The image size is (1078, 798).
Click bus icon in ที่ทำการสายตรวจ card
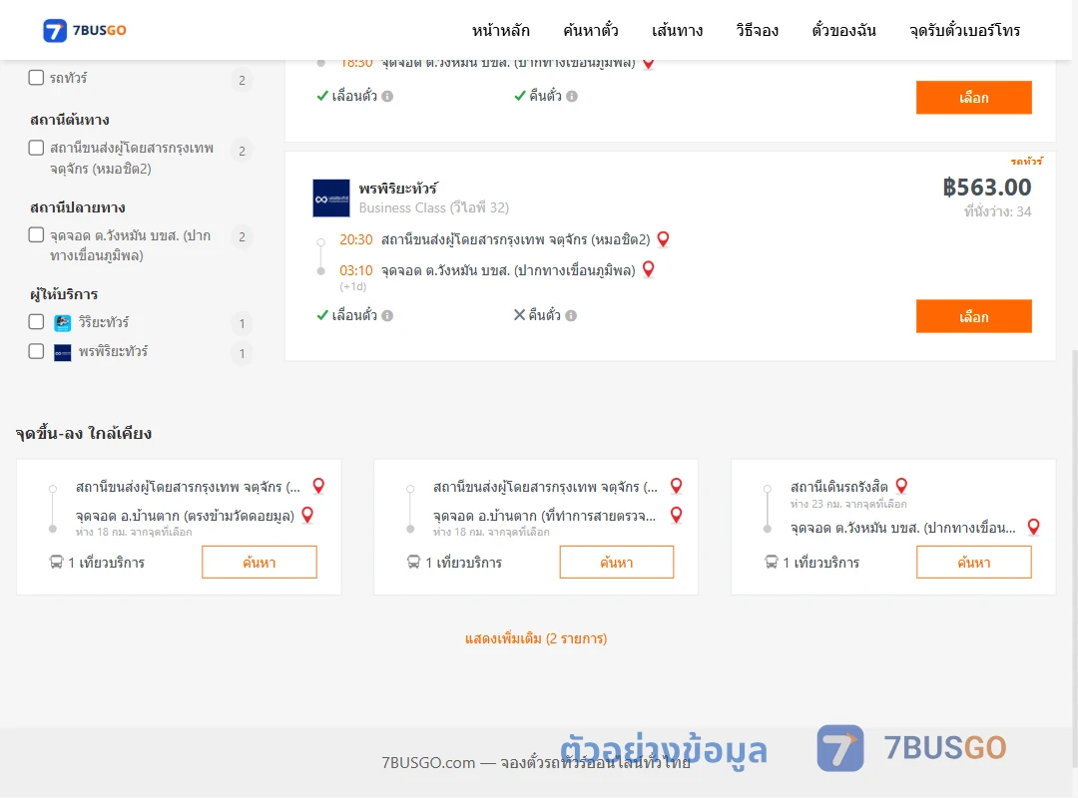pos(414,563)
